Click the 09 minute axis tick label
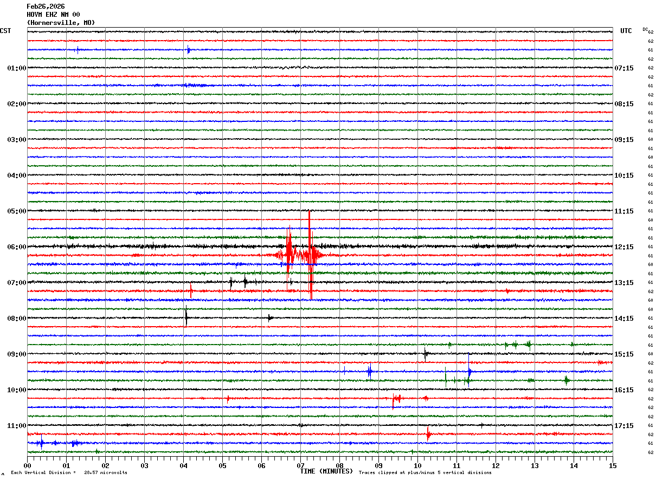Viewport: 656px width, 480px height. (378, 465)
